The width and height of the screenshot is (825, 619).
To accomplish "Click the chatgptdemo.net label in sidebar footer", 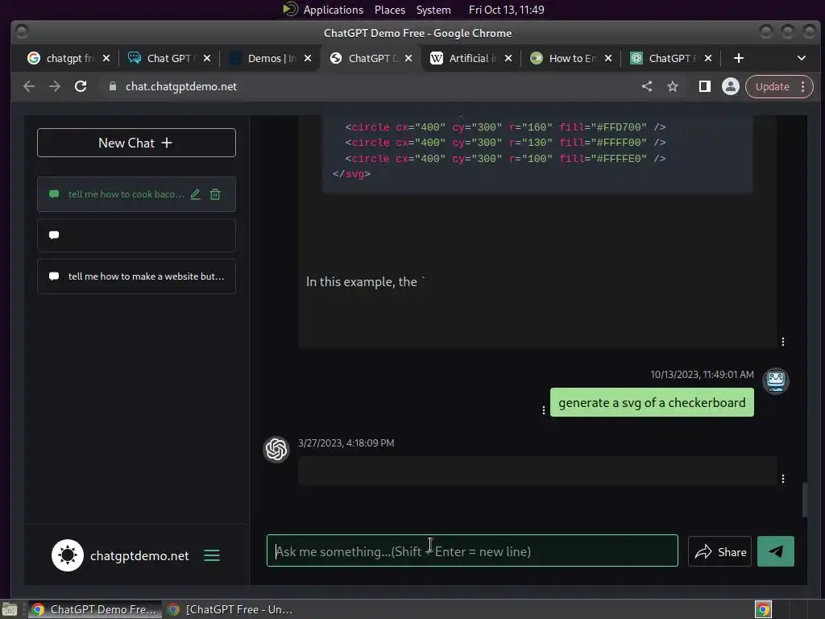I will (x=139, y=556).
